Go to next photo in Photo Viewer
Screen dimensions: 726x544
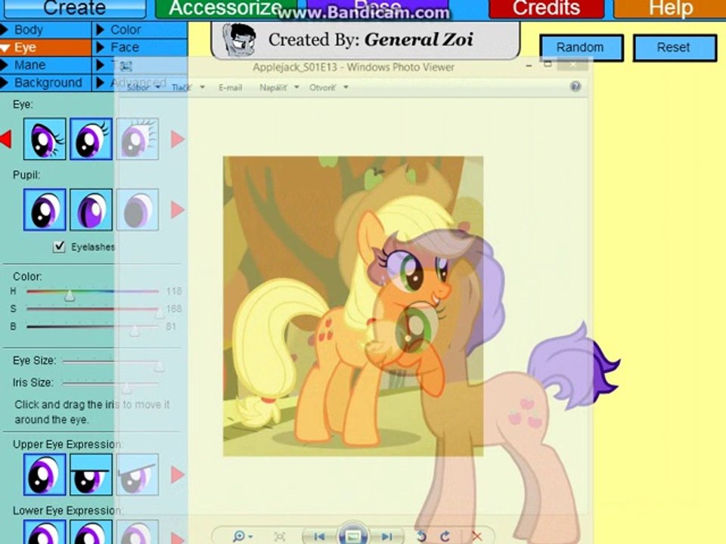tap(387, 536)
